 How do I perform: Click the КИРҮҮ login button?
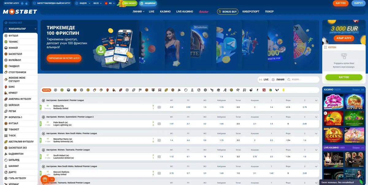pos(358,3)
